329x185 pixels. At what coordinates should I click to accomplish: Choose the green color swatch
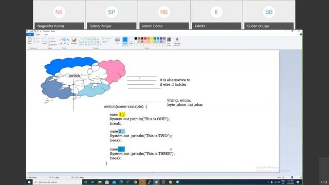[155, 39]
